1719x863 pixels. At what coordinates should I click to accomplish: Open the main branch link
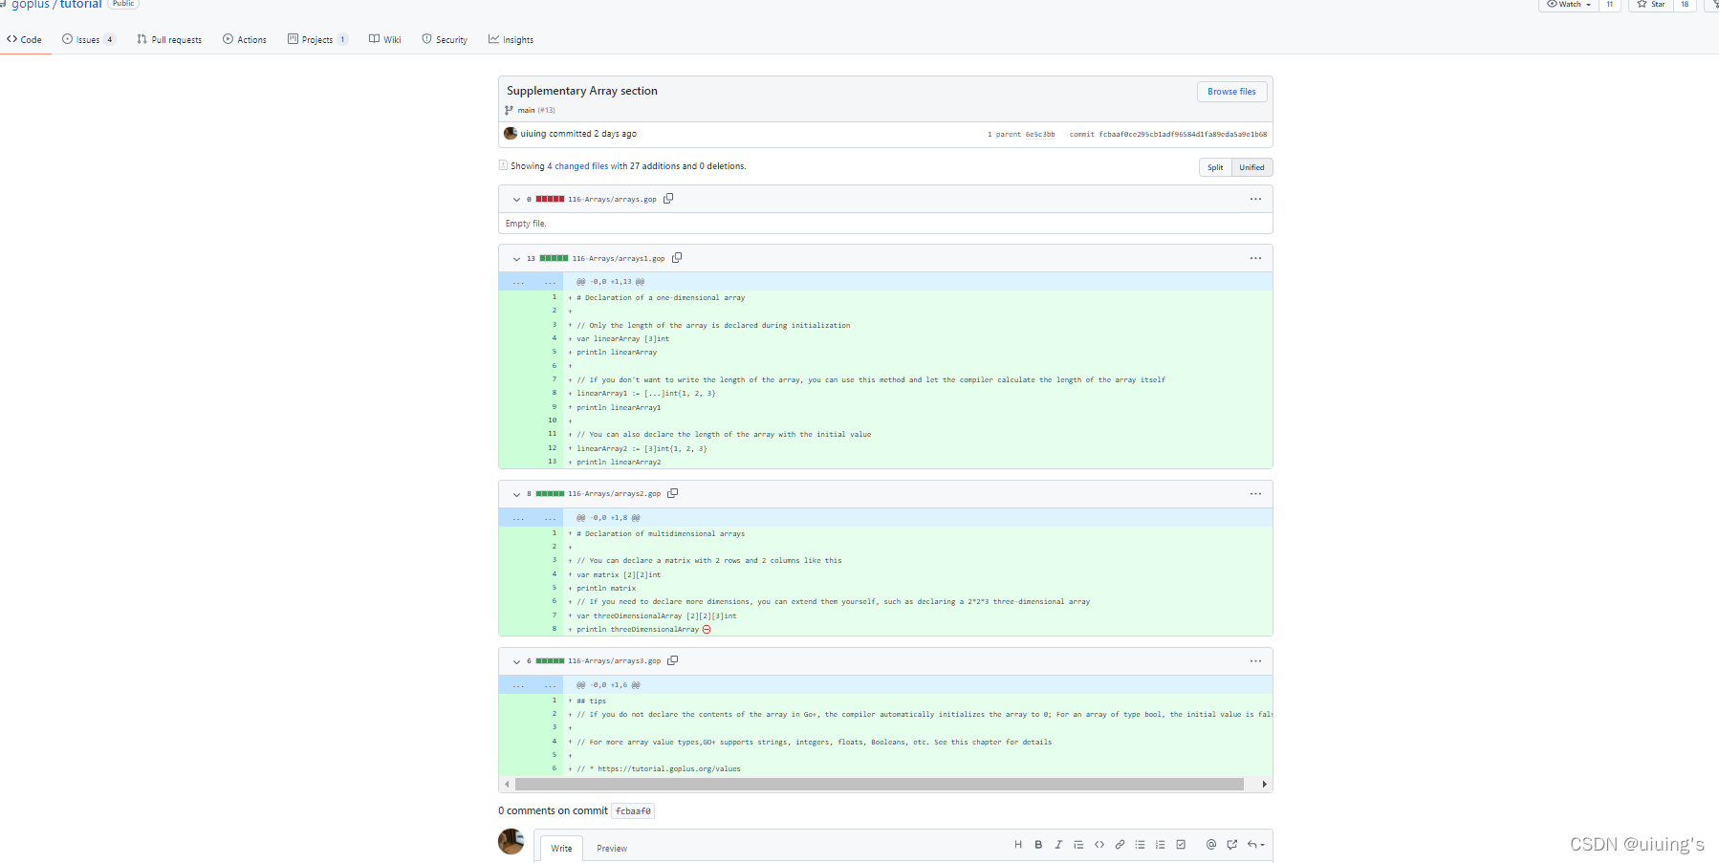point(526,111)
